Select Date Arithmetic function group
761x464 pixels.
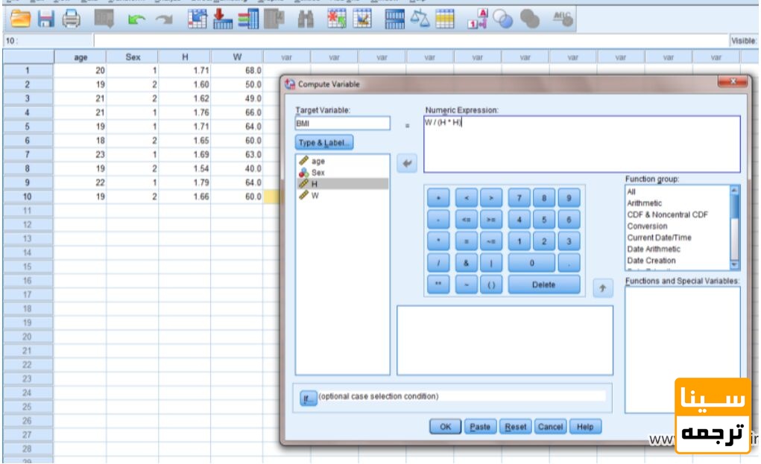pos(653,249)
